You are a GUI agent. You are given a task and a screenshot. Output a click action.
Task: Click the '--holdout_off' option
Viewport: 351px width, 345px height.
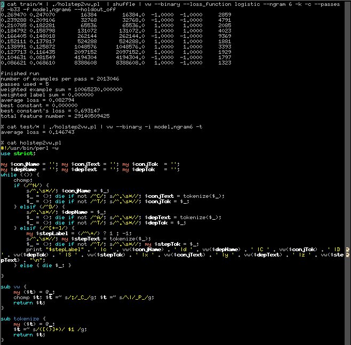click(98, 10)
